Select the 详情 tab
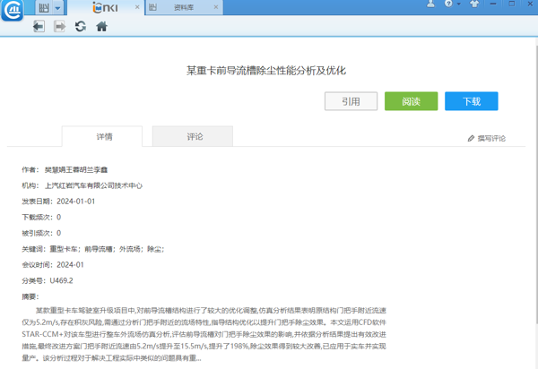Viewport: 538px width, 369px height. coord(104,137)
